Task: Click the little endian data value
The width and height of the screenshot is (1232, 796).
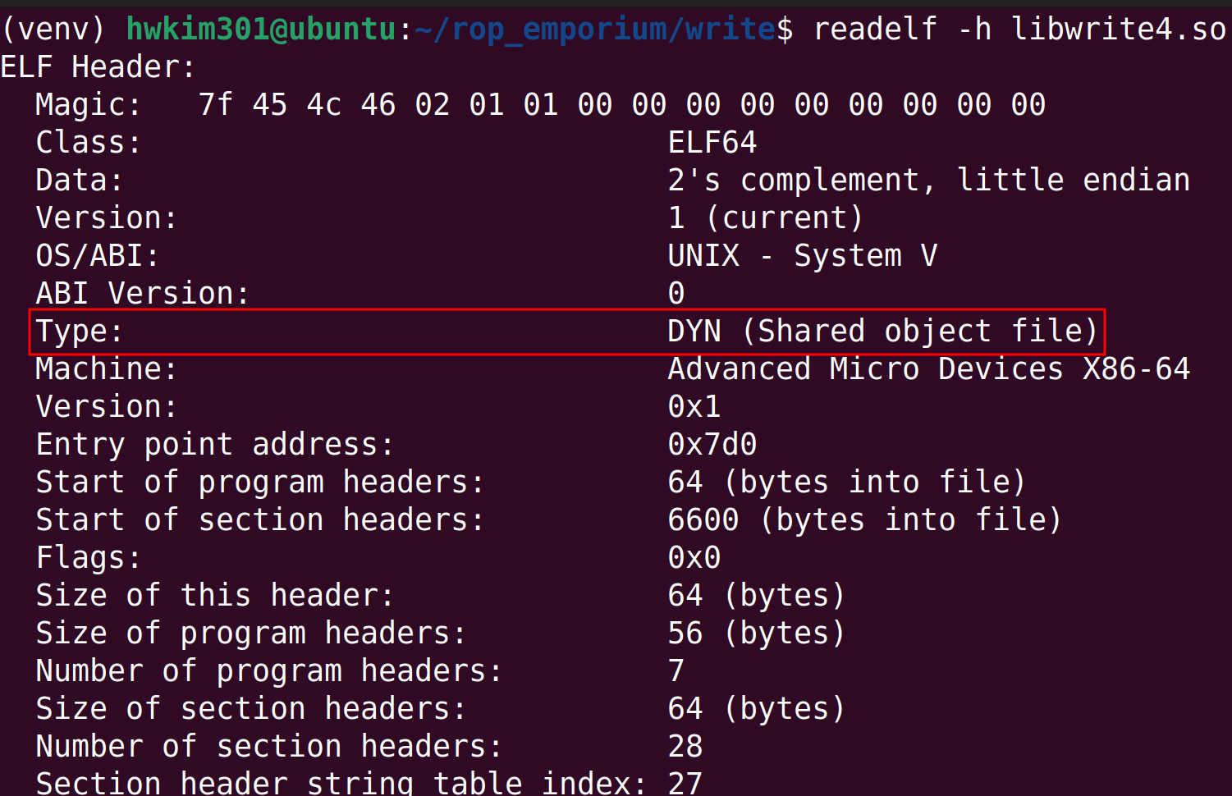Action: 1073,181
